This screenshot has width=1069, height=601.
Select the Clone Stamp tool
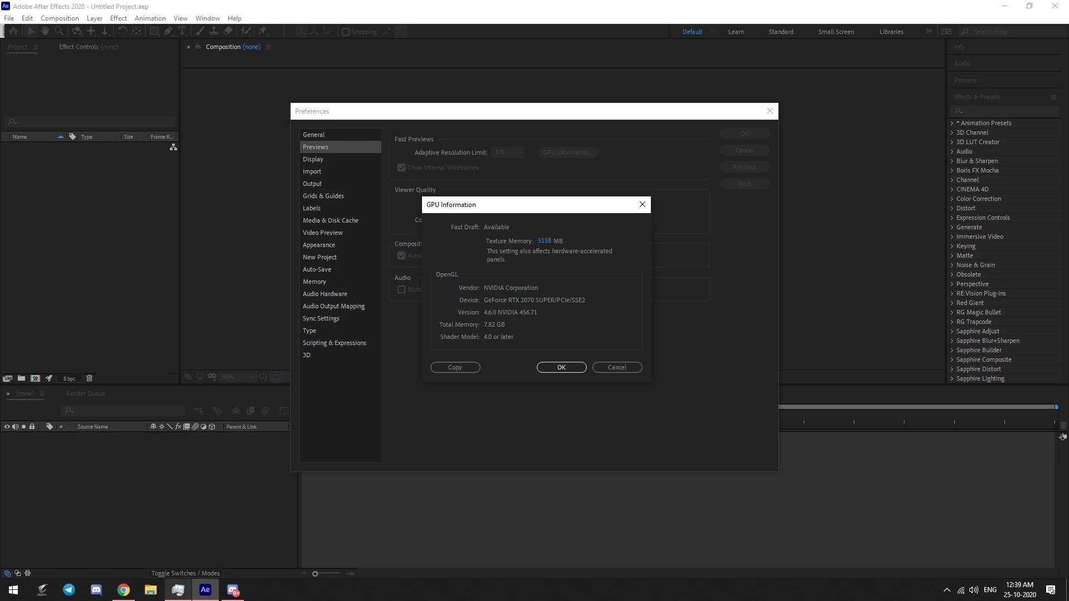coord(213,31)
